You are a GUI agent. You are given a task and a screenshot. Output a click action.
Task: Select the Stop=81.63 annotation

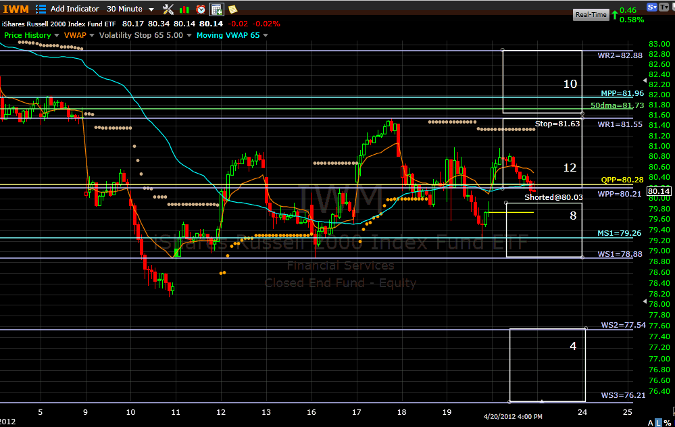(x=557, y=124)
